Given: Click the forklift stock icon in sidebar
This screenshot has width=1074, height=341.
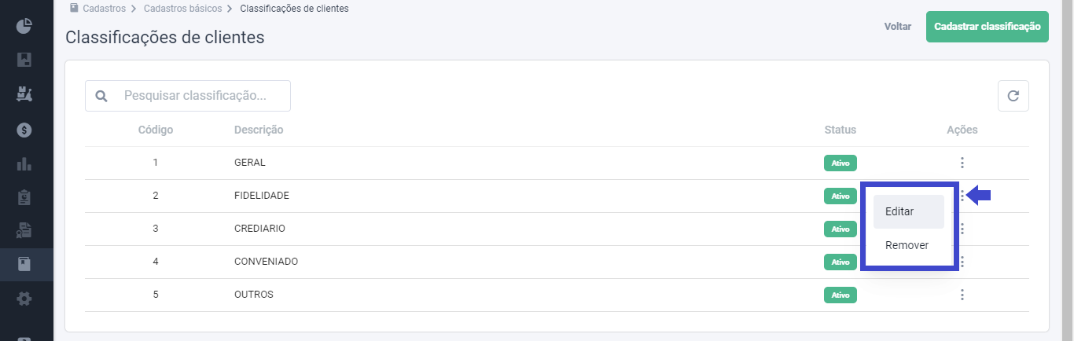Looking at the screenshot, I should pos(24,94).
